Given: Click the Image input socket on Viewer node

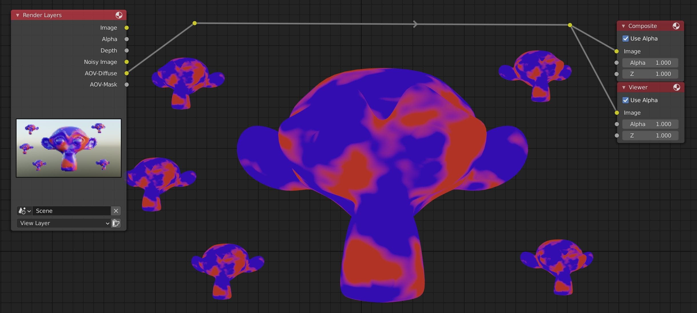Looking at the screenshot, I should (616, 113).
